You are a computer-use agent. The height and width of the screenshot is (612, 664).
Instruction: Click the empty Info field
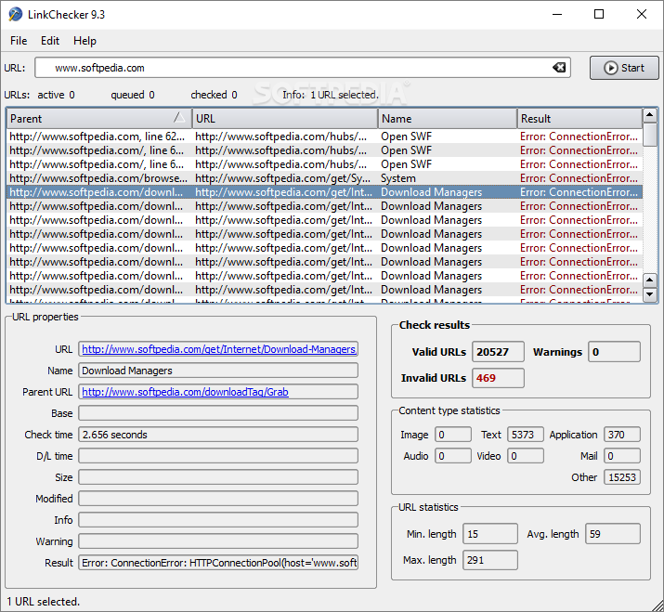click(218, 520)
